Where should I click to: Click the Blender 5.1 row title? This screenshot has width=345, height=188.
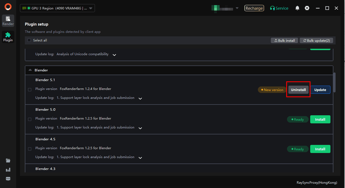tap(45, 80)
